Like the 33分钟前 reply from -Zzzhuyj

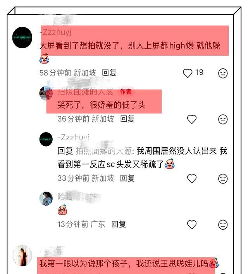[192, 178]
